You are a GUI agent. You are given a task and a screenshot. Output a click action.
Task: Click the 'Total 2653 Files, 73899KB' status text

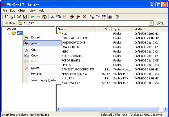146,115
